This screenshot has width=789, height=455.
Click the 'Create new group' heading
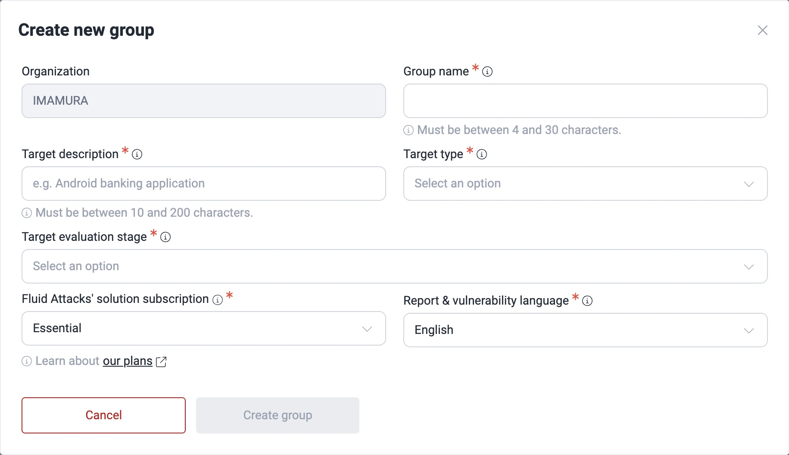coord(86,30)
